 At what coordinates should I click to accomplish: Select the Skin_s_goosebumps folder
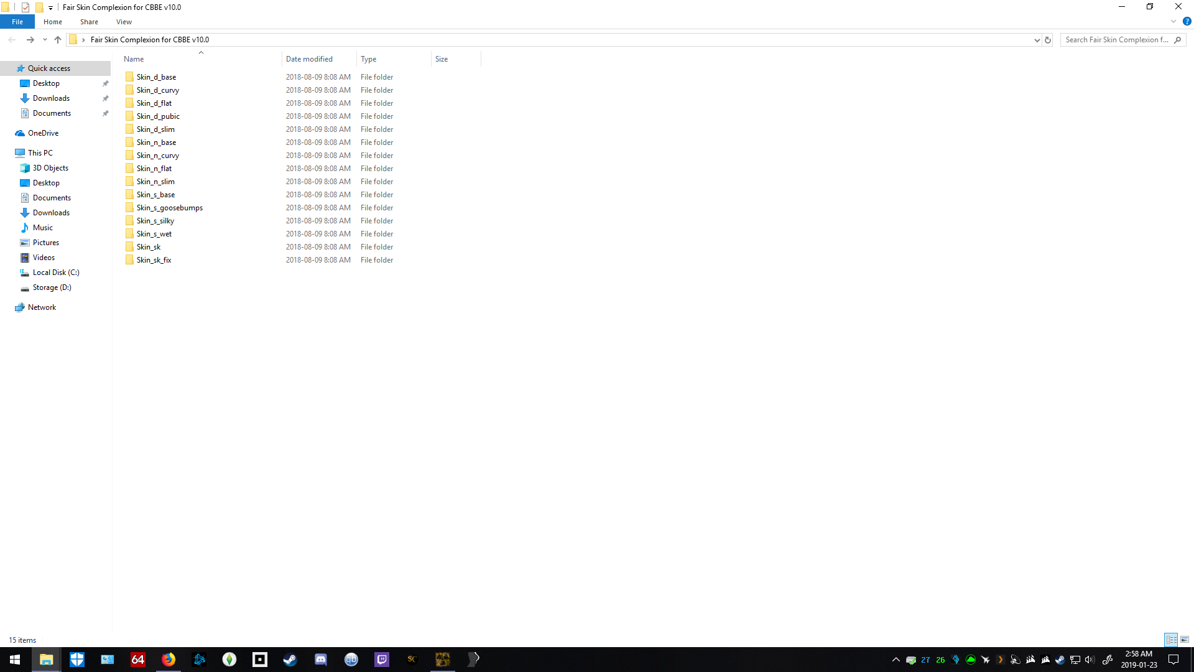pos(169,208)
